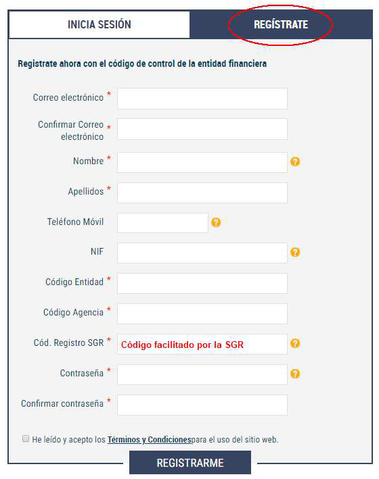Click into the Apellidos field

[202, 193]
